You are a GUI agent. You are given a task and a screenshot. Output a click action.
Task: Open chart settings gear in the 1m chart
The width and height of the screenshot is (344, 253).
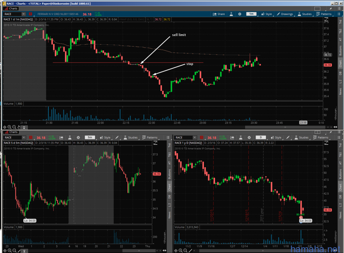coord(240,14)
